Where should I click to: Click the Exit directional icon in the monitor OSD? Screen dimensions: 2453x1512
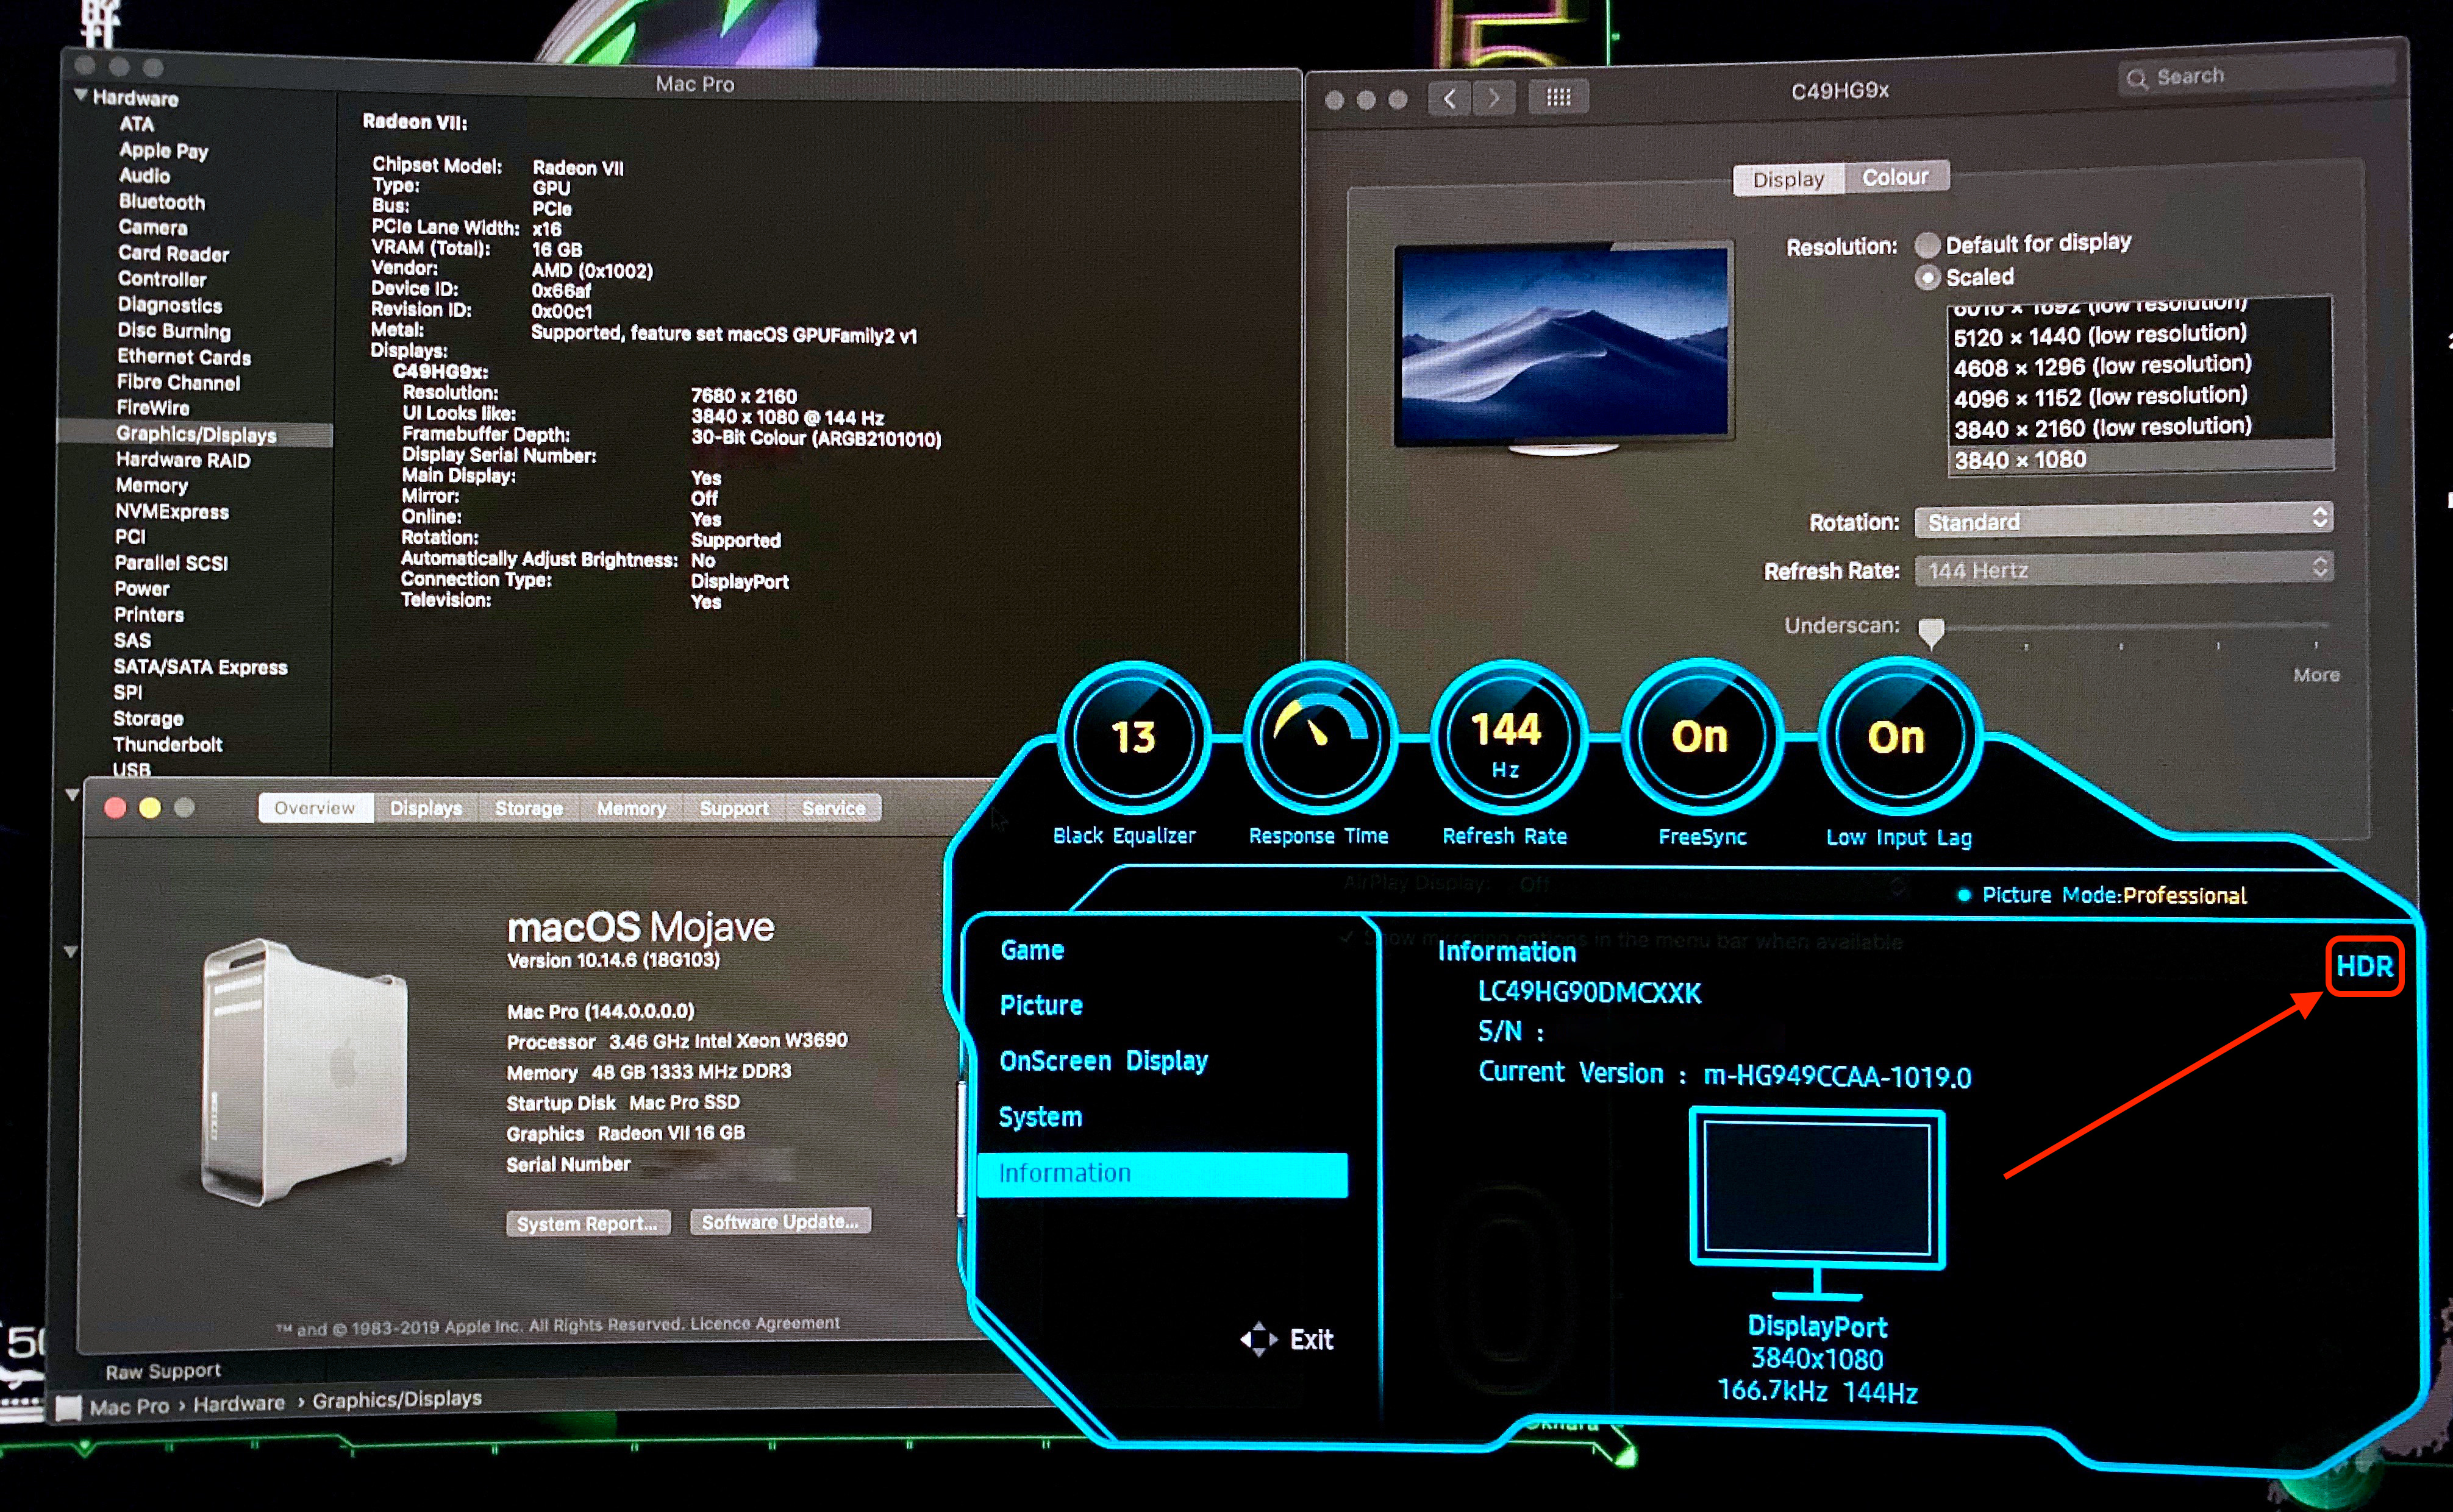[1259, 1339]
